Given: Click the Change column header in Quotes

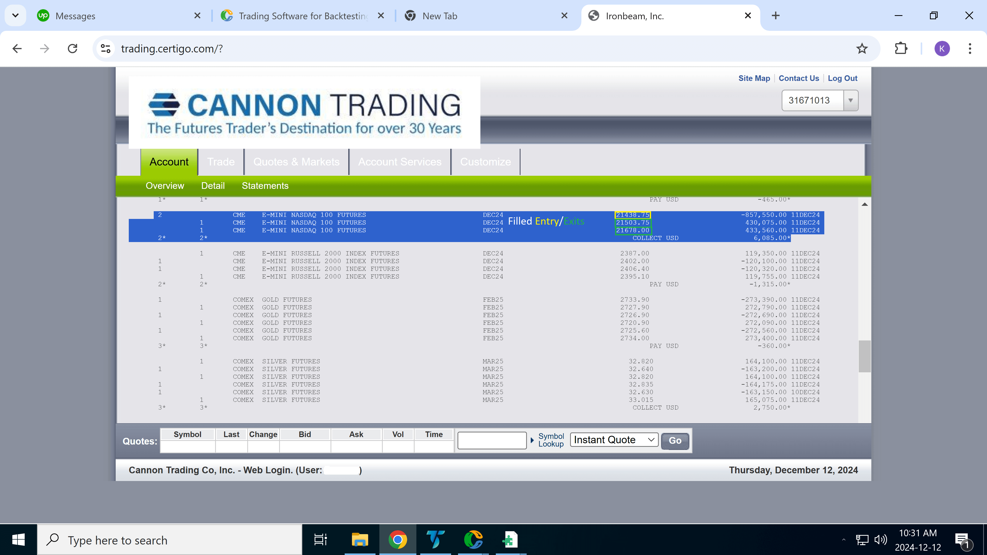Looking at the screenshot, I should [x=263, y=434].
